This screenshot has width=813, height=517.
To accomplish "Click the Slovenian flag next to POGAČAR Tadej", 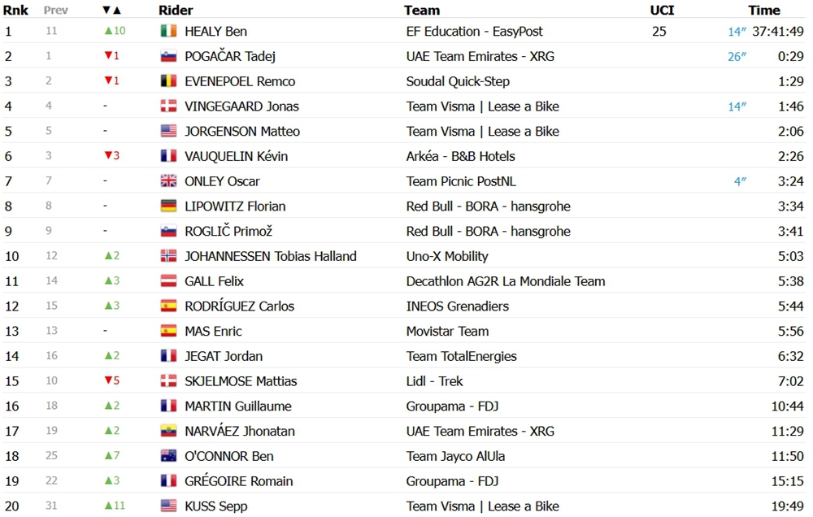I will (168, 56).
